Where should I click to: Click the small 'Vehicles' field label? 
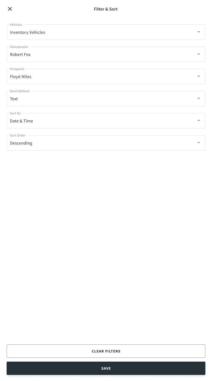(x=16, y=25)
